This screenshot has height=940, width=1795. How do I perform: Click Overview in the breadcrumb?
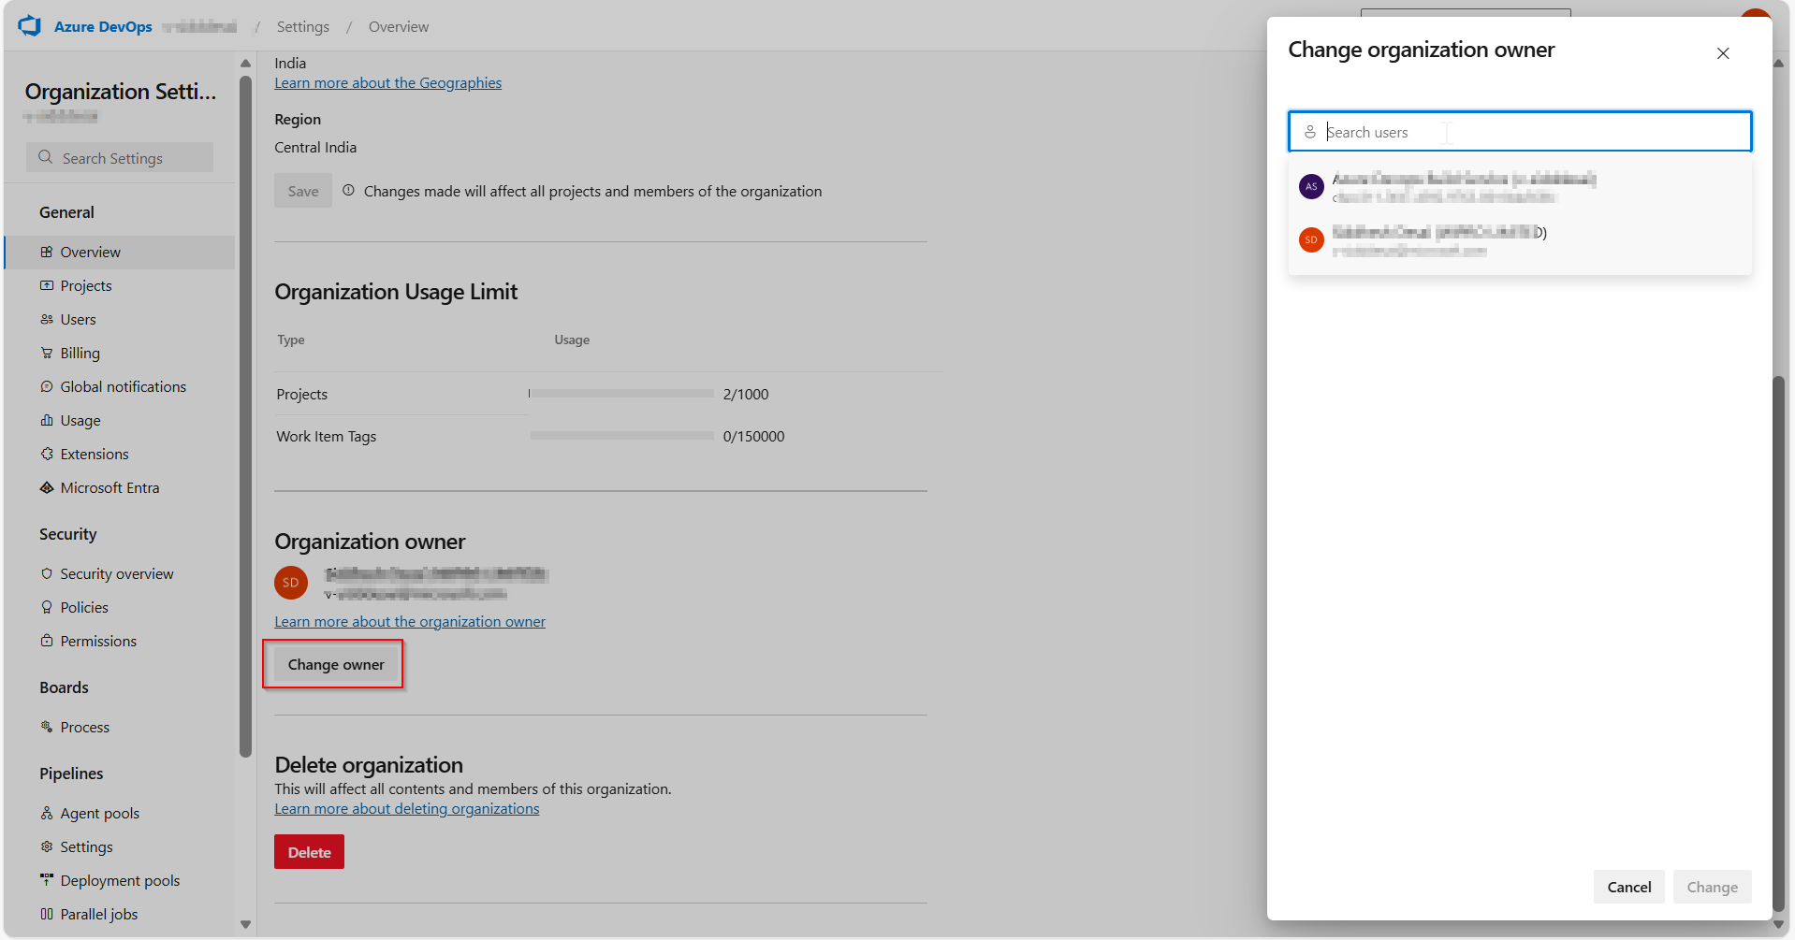coord(399,26)
